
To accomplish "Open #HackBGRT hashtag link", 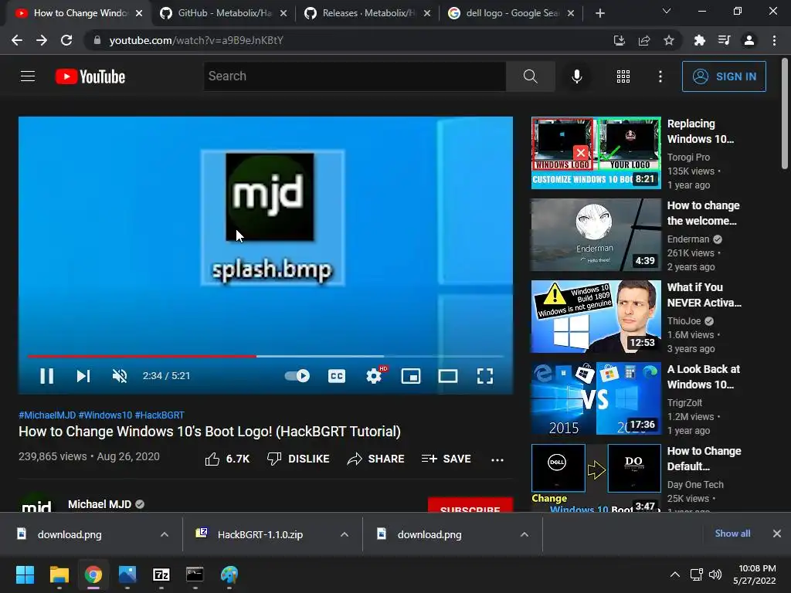I will click(x=159, y=415).
